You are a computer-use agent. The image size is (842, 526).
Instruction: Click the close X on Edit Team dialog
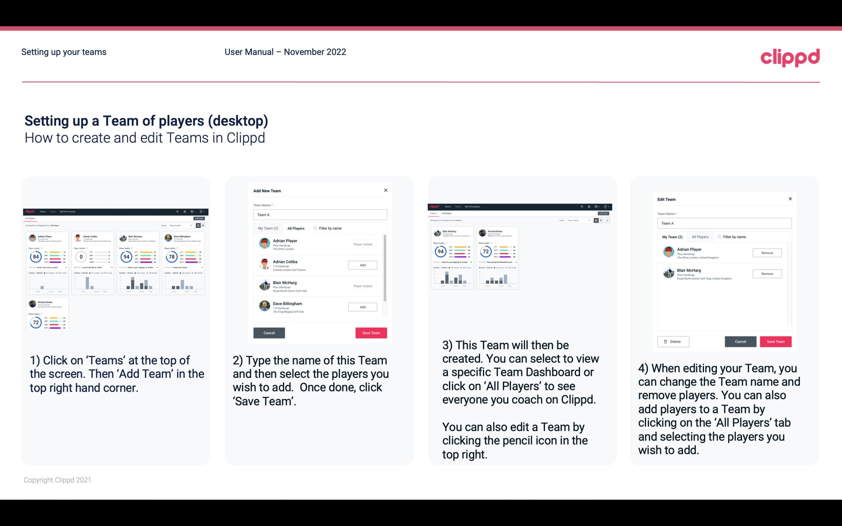pyautogui.click(x=790, y=199)
